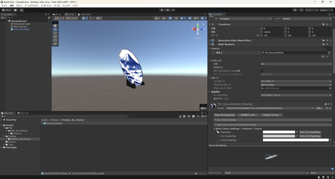Toggle scene visibility of hidden objects
The height and width of the screenshot is (179, 335).
(x=189, y=18)
